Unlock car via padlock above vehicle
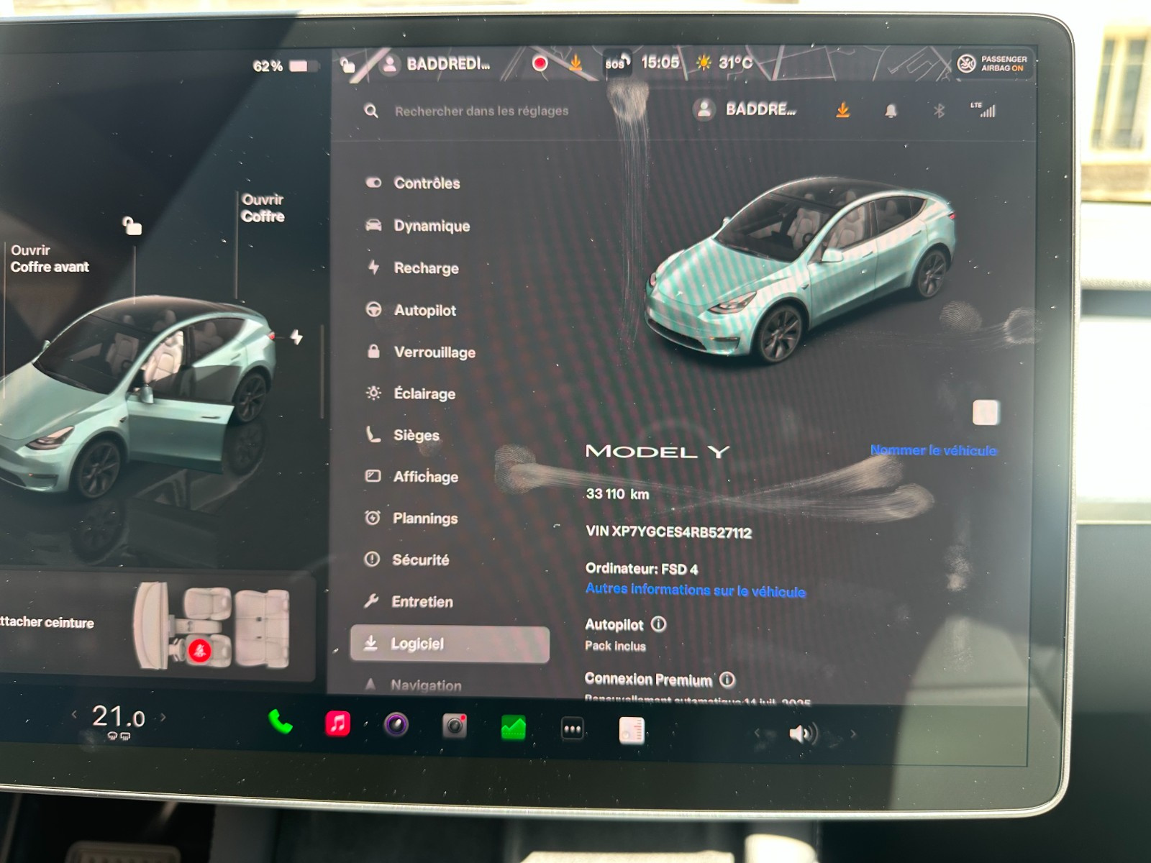This screenshot has width=1151, height=863. pos(132,226)
